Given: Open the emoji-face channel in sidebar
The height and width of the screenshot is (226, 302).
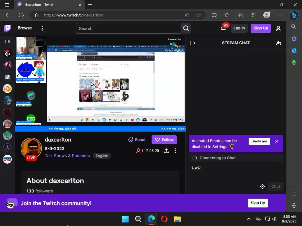Looking at the screenshot, I should [7, 89].
